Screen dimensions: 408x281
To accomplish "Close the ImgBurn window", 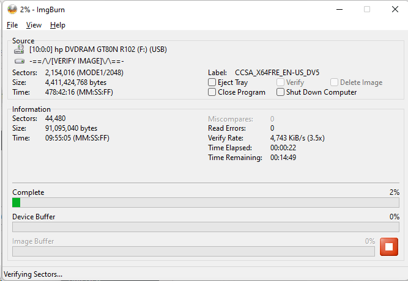I will tap(395, 9).
